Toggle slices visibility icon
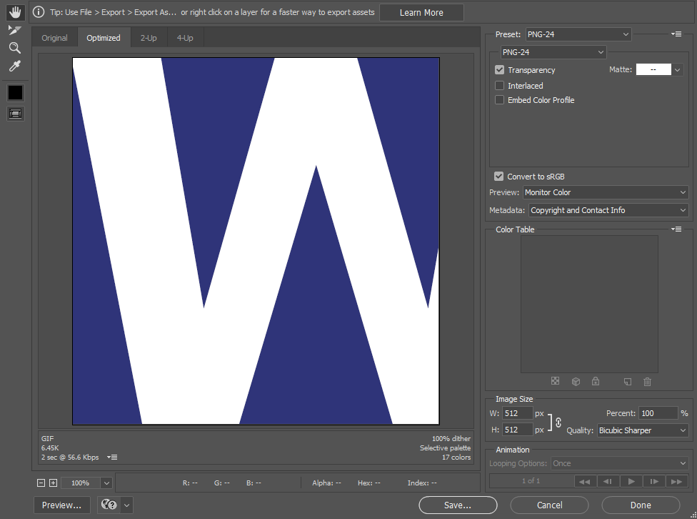 coord(15,114)
